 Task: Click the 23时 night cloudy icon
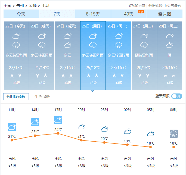(x=104, y=129)
